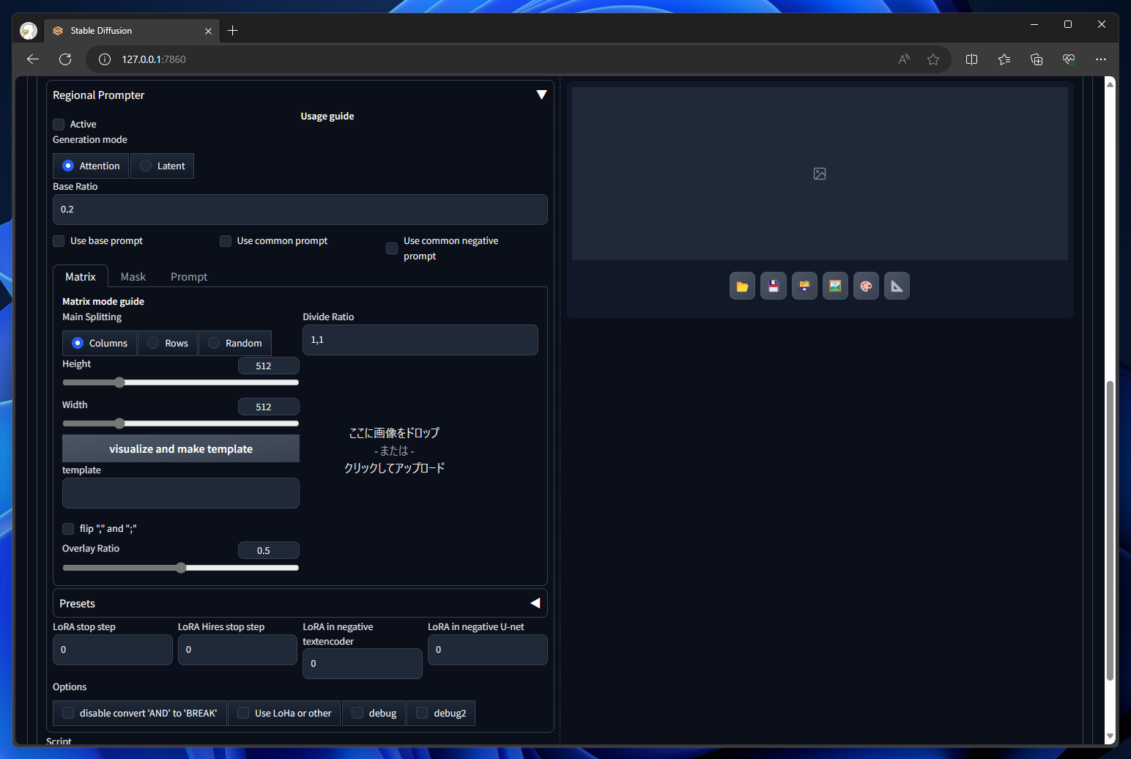Reload the page with the refresh icon
1131x759 pixels.
tap(65, 59)
